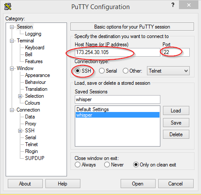Select whisper in saved sessions list

(118, 115)
